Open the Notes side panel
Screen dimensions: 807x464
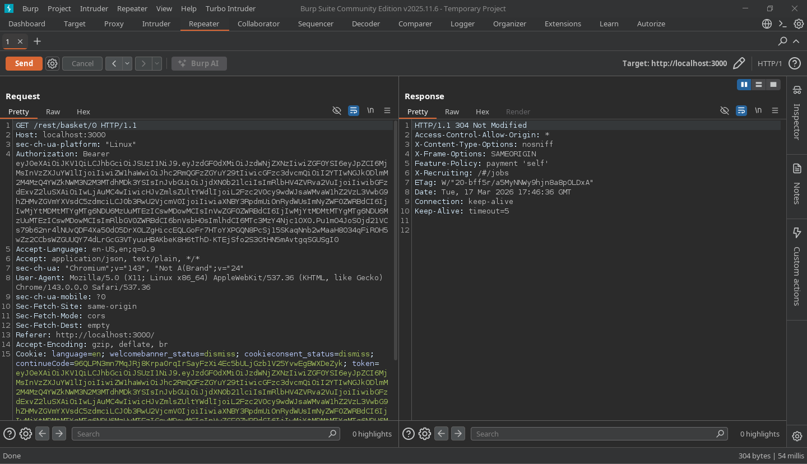(797, 185)
